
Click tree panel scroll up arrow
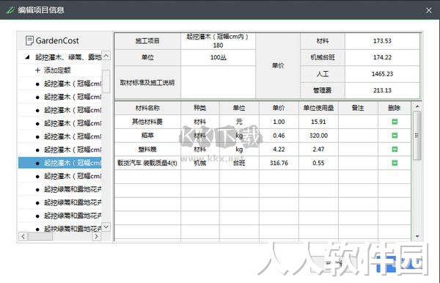[106, 56]
